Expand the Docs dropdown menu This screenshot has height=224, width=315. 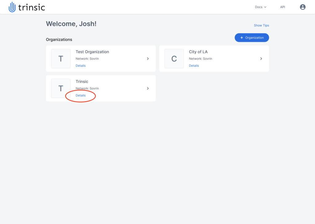tap(261, 7)
